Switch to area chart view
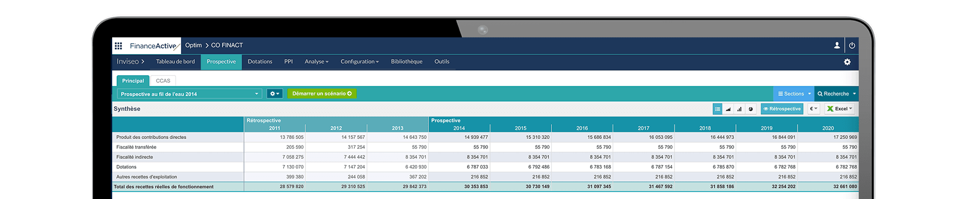The image size is (957, 199). [728, 109]
